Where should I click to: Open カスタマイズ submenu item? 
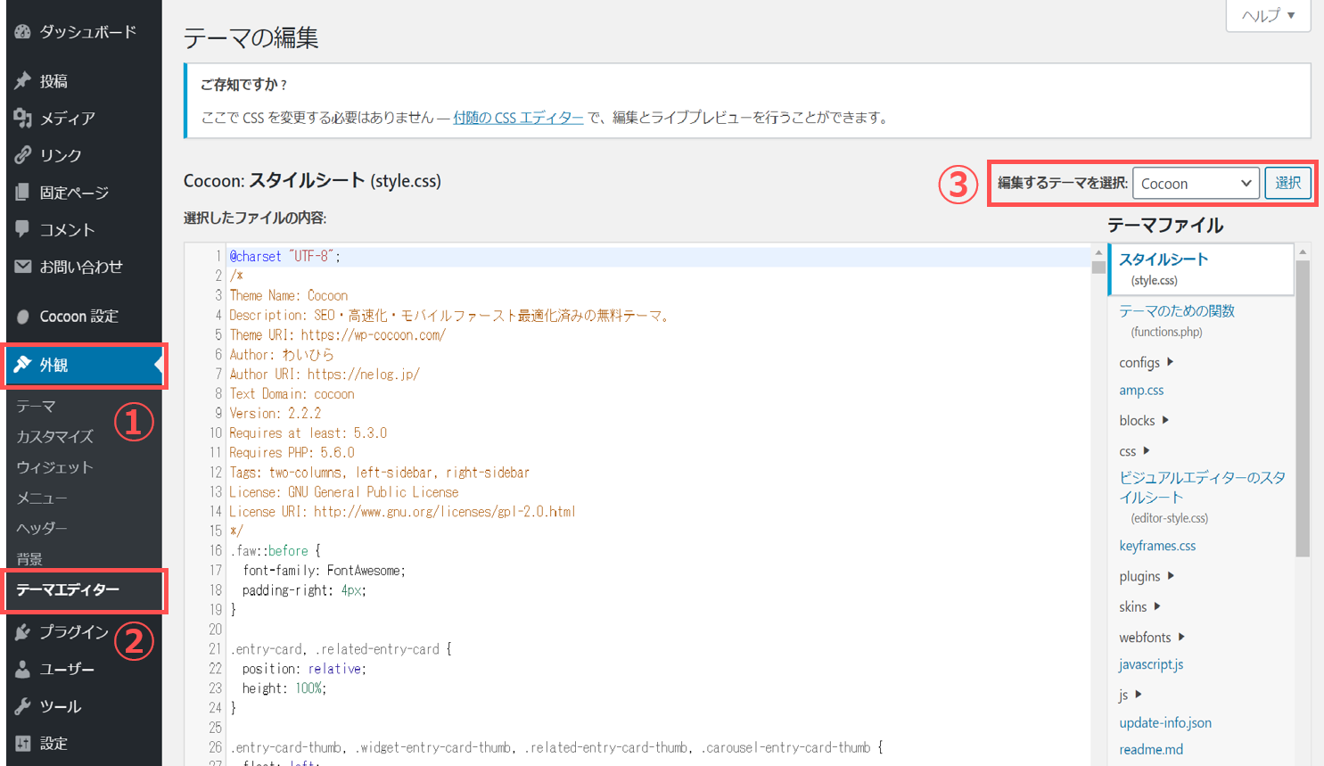tap(55, 437)
